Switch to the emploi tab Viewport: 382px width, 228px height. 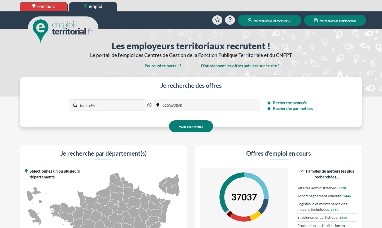pos(93,7)
